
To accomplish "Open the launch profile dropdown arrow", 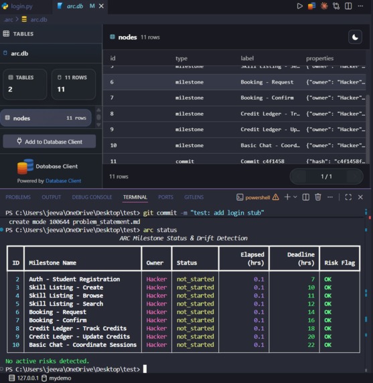I will click(295, 197).
